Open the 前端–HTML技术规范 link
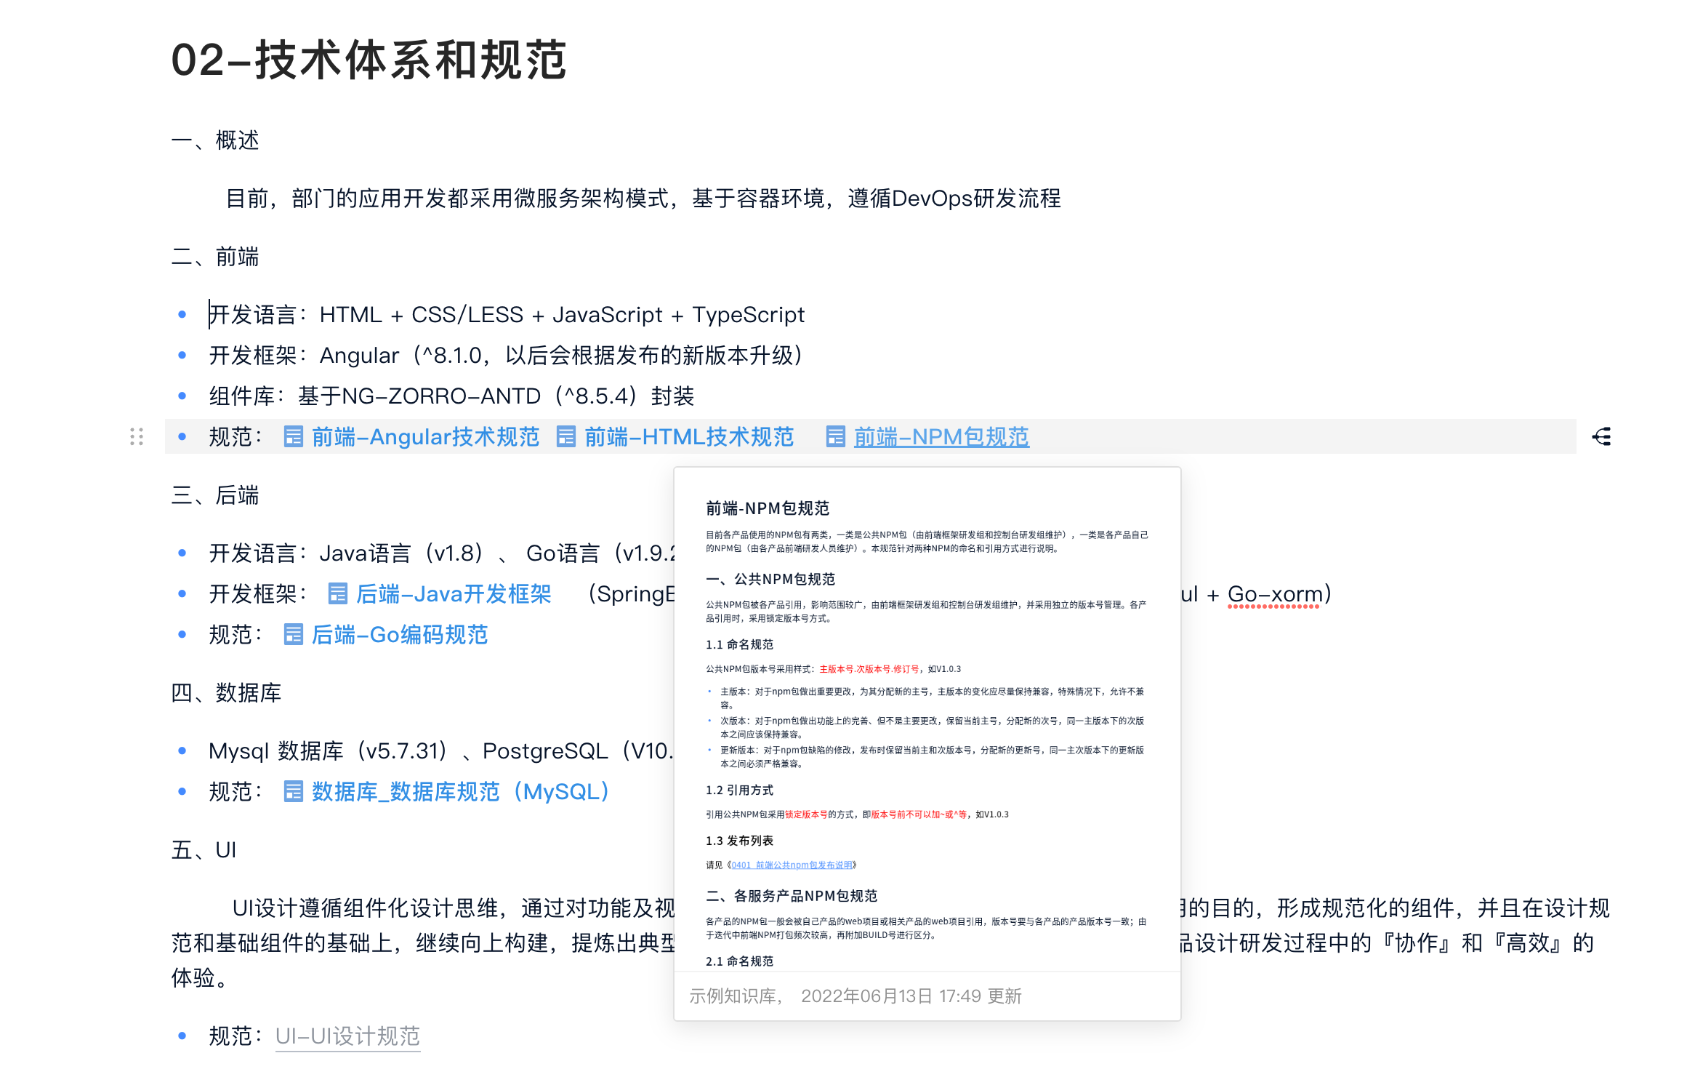The image size is (1695, 1069). tap(689, 436)
